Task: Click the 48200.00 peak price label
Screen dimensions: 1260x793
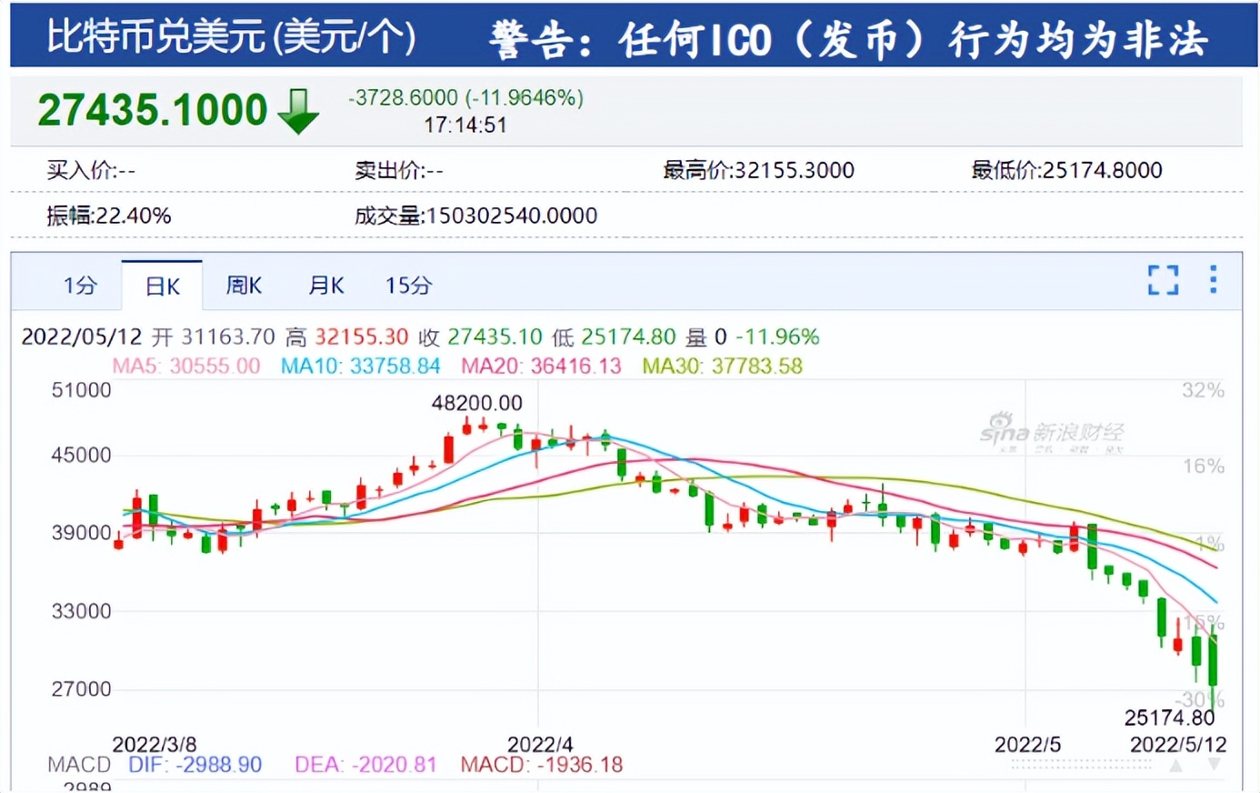Action: 476,403
